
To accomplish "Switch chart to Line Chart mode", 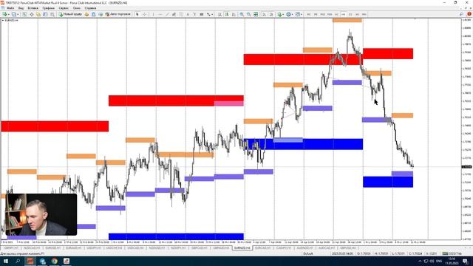I will [234, 14].
